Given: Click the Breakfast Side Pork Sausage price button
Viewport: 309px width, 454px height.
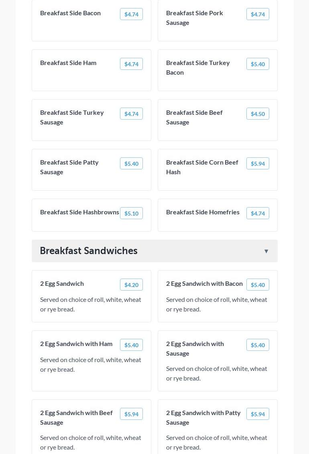Looking at the screenshot, I should [258, 14].
